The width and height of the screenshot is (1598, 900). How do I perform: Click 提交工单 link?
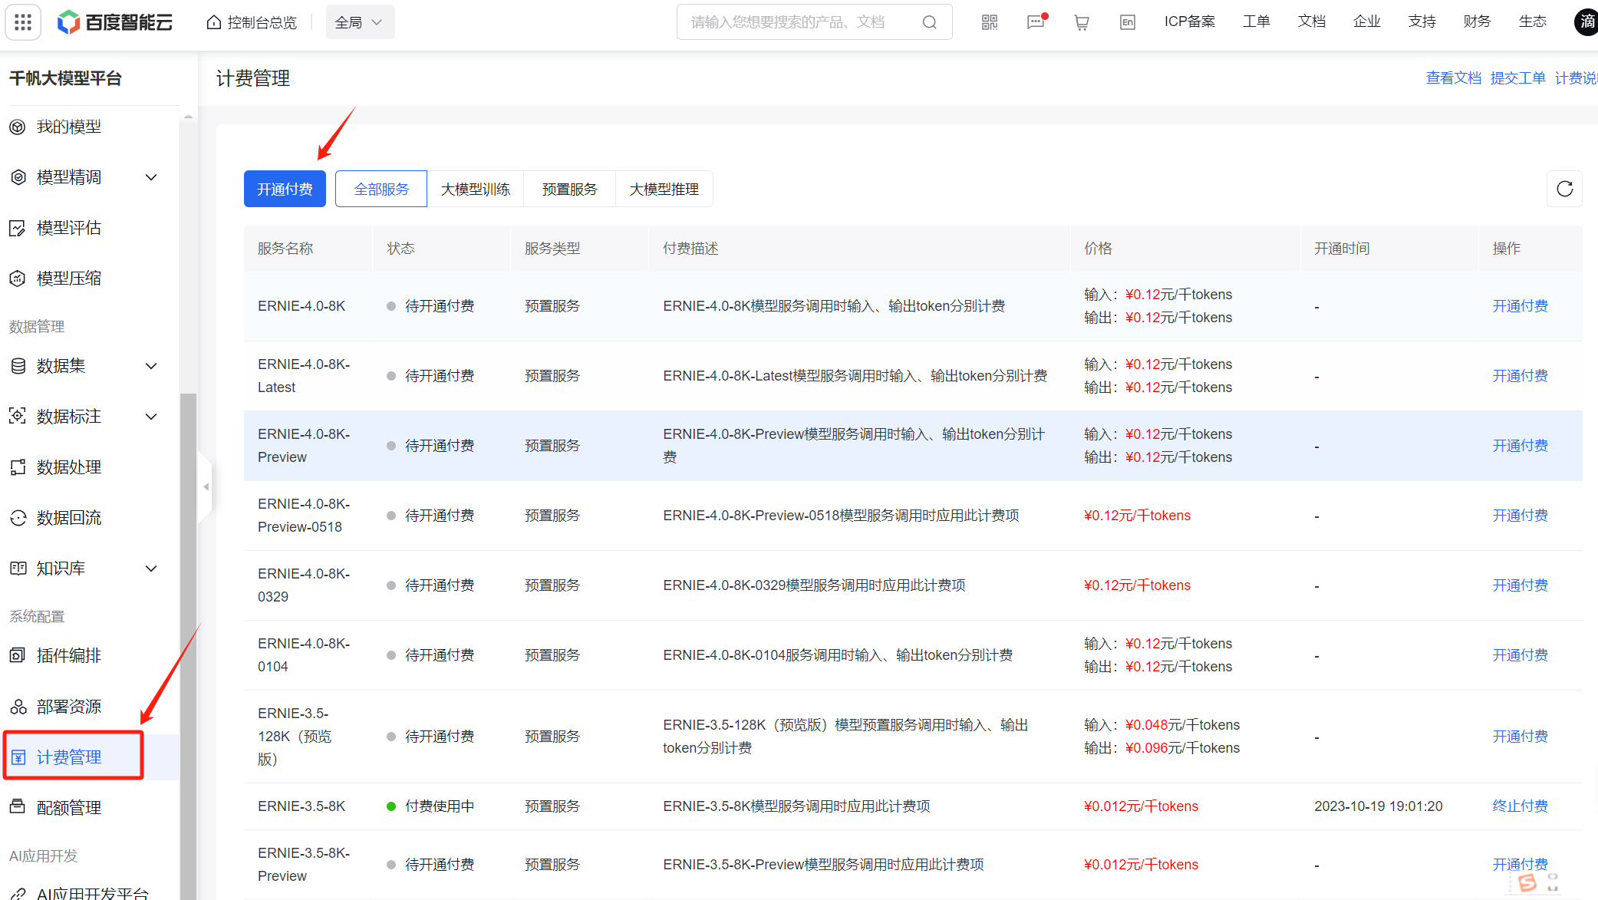click(1518, 78)
